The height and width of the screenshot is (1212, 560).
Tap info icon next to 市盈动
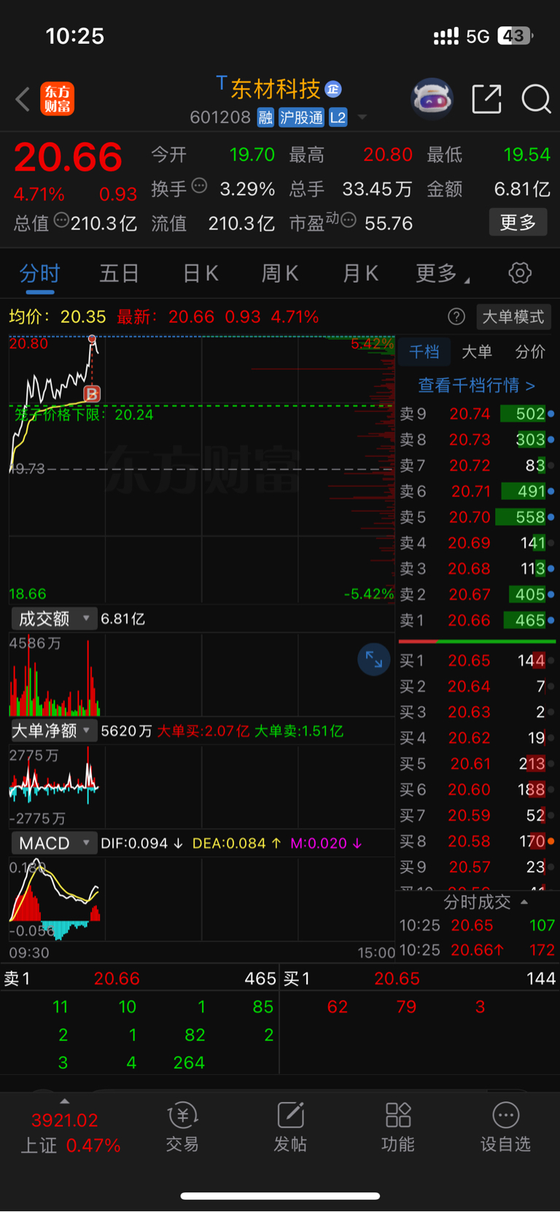click(x=349, y=219)
